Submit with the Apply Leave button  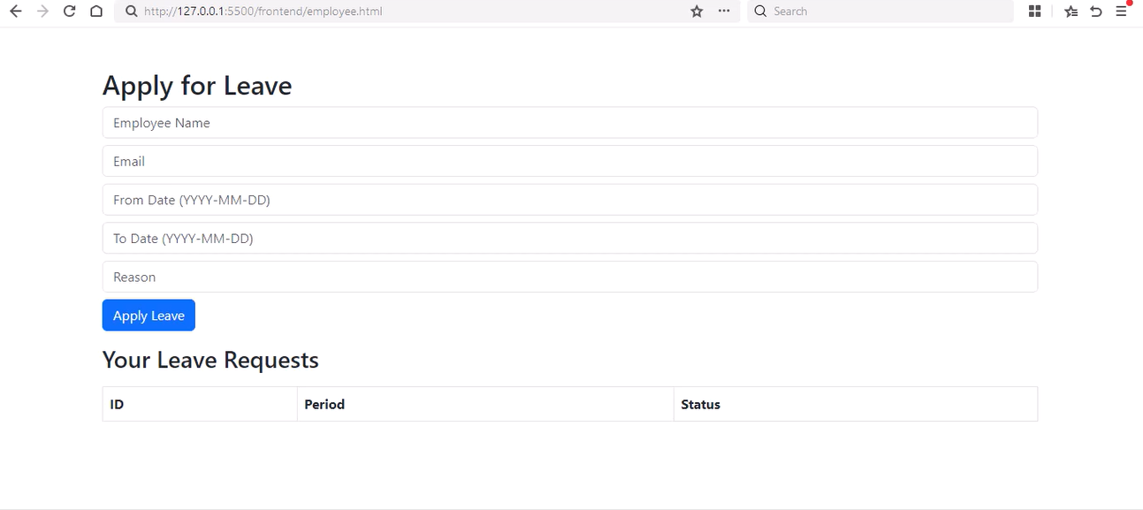click(x=149, y=316)
